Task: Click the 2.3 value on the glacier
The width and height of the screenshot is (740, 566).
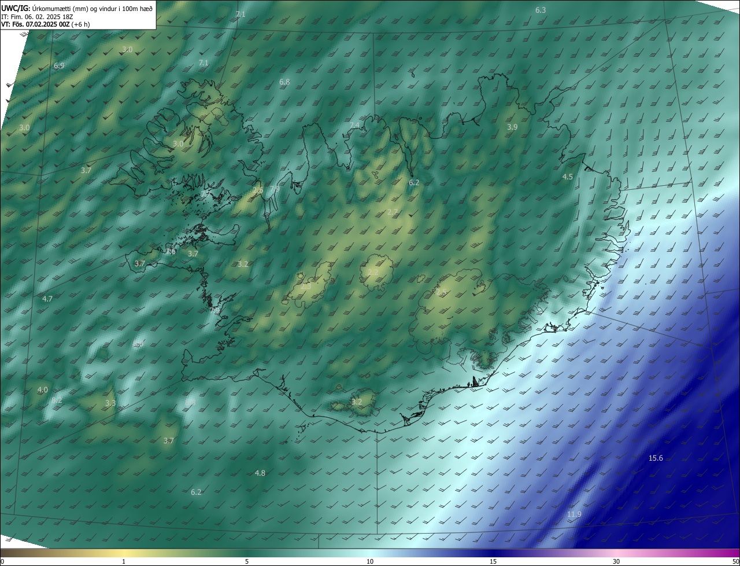Action: click(x=306, y=286)
